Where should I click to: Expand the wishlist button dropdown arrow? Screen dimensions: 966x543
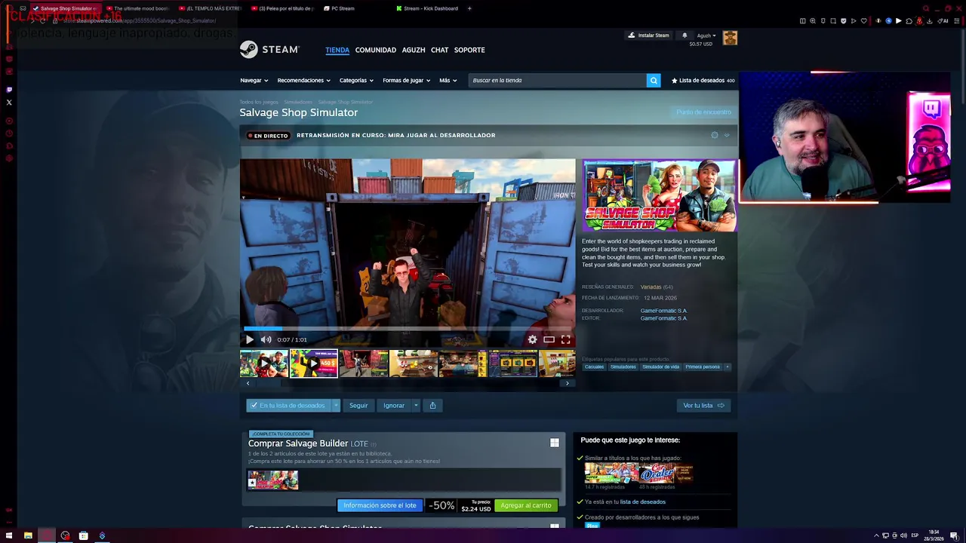tap(337, 405)
